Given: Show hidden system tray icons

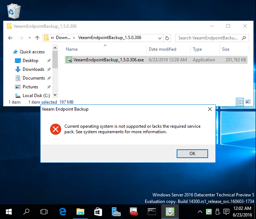Looking at the screenshot, I should [200, 212].
